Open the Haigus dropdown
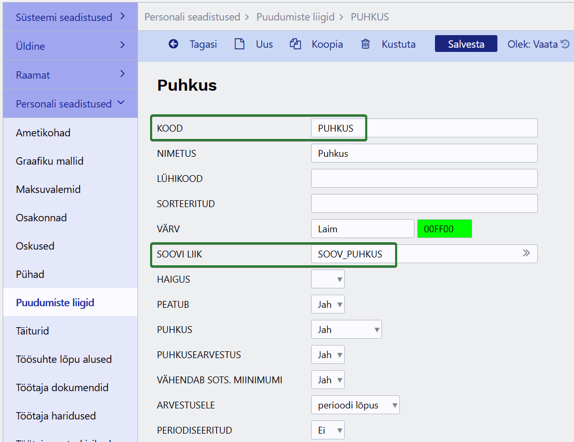The height and width of the screenshot is (442, 574). 328,279
